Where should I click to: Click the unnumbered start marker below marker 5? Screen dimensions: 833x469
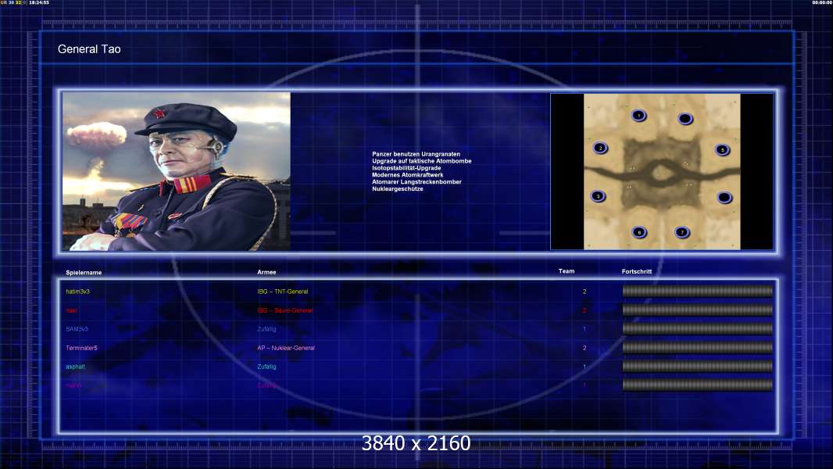[724, 198]
